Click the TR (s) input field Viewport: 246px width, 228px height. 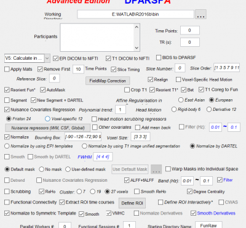pyautogui.click(x=190, y=43)
